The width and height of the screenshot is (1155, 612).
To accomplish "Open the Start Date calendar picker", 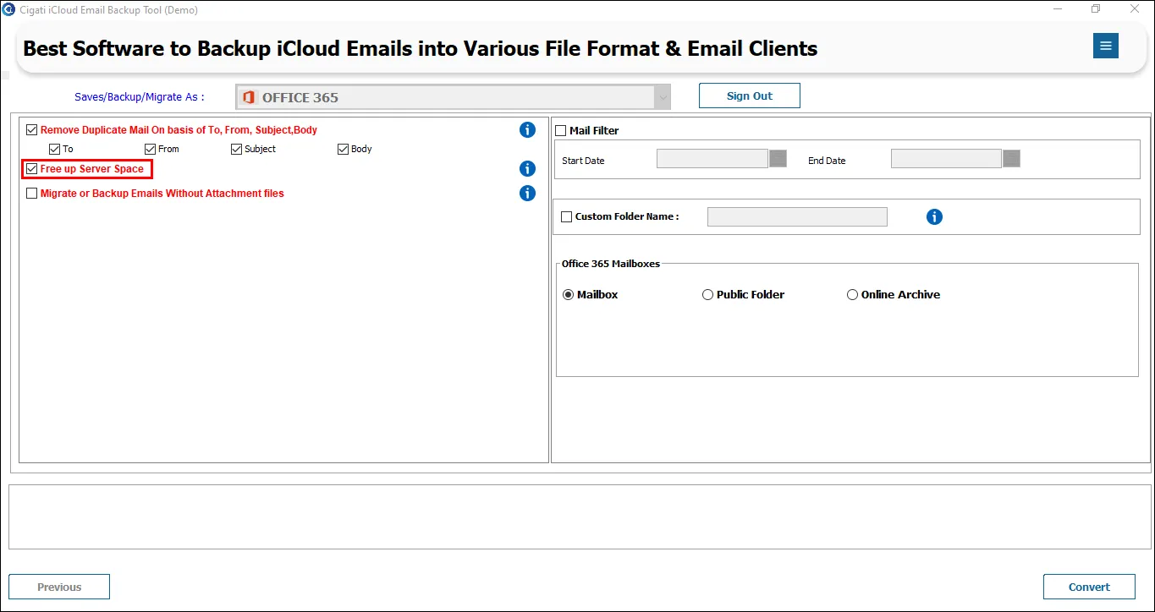I will pos(778,158).
